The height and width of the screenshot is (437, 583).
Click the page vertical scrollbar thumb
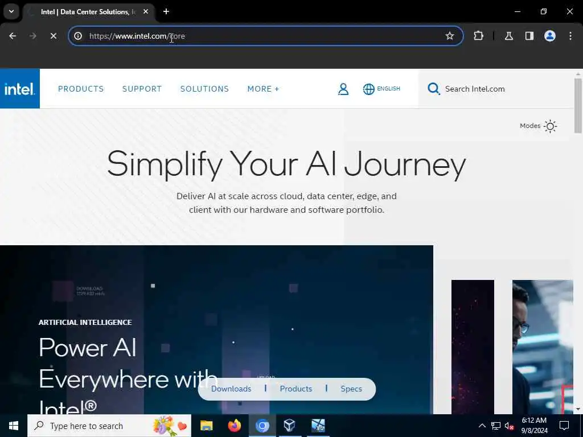click(x=578, y=105)
